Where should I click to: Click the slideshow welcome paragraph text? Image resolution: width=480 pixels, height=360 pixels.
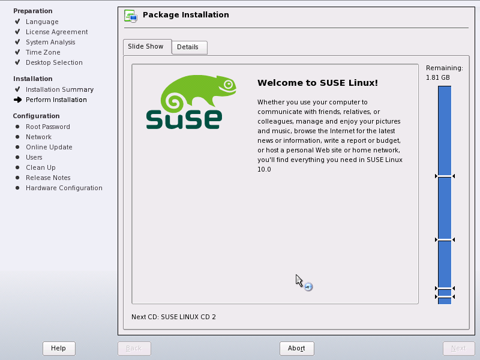(330, 136)
